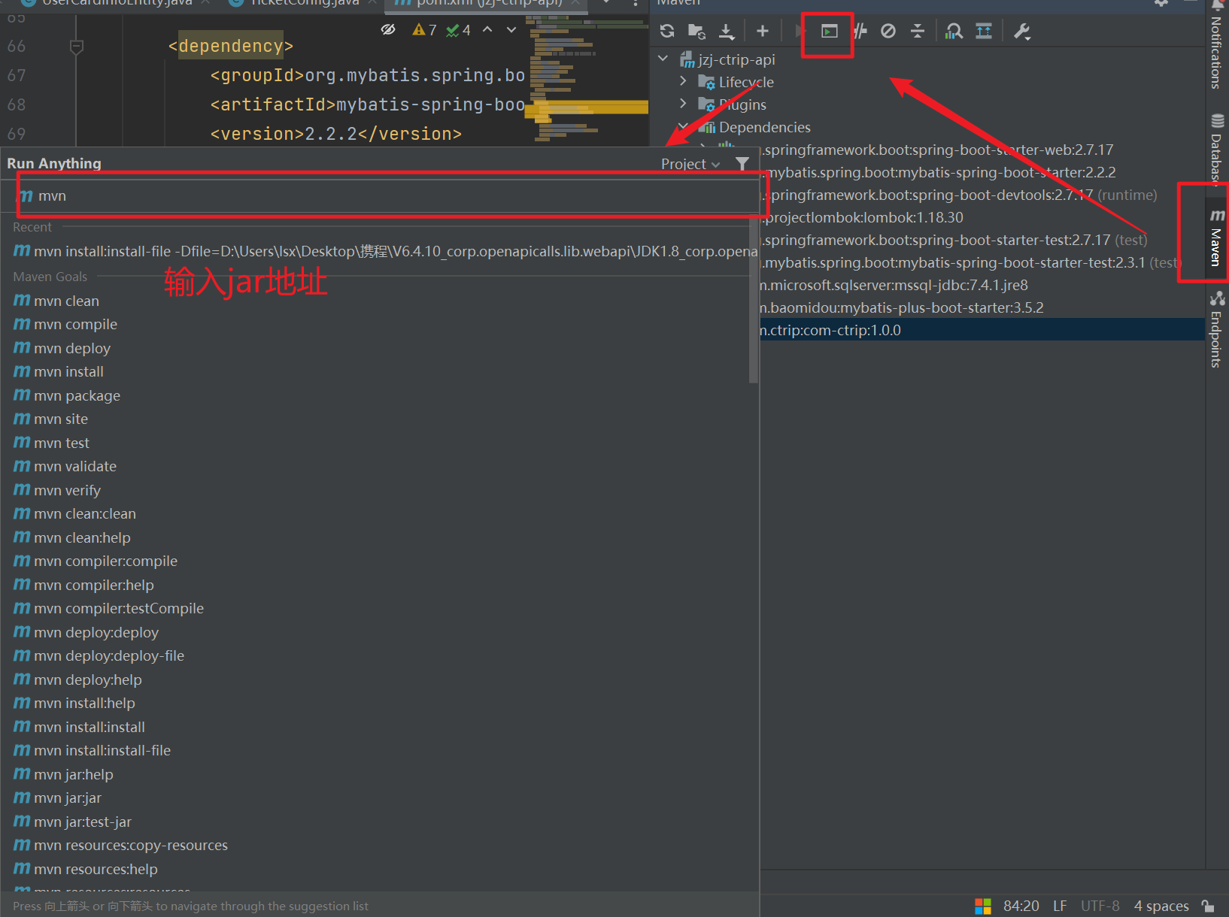Toggle skip tests mode icon
This screenshot has height=917, width=1229.
[x=888, y=32]
